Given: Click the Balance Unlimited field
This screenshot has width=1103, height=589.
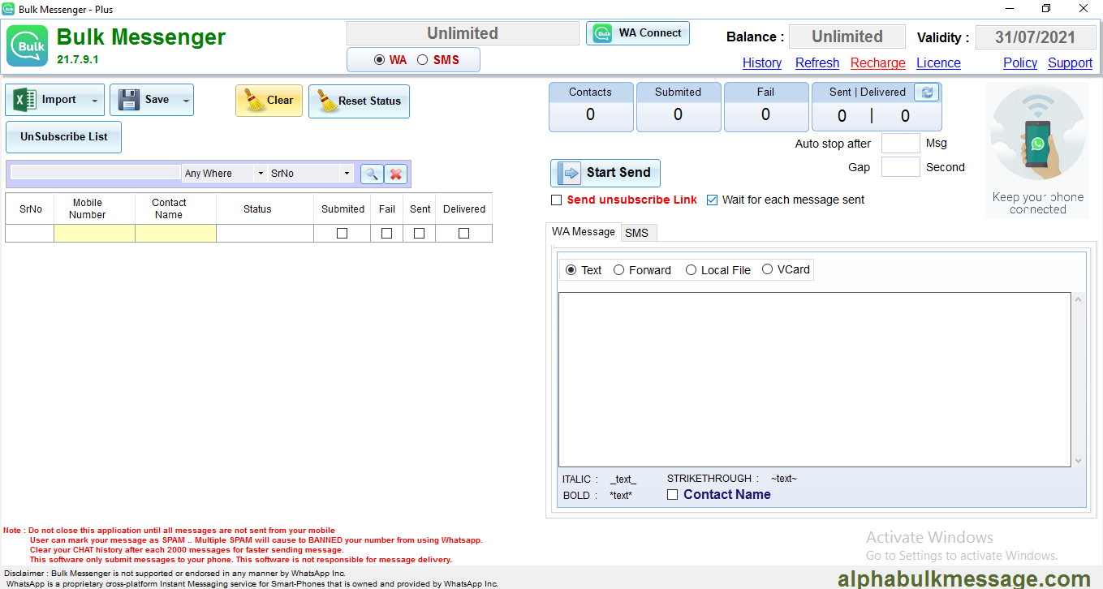Looking at the screenshot, I should 847,37.
